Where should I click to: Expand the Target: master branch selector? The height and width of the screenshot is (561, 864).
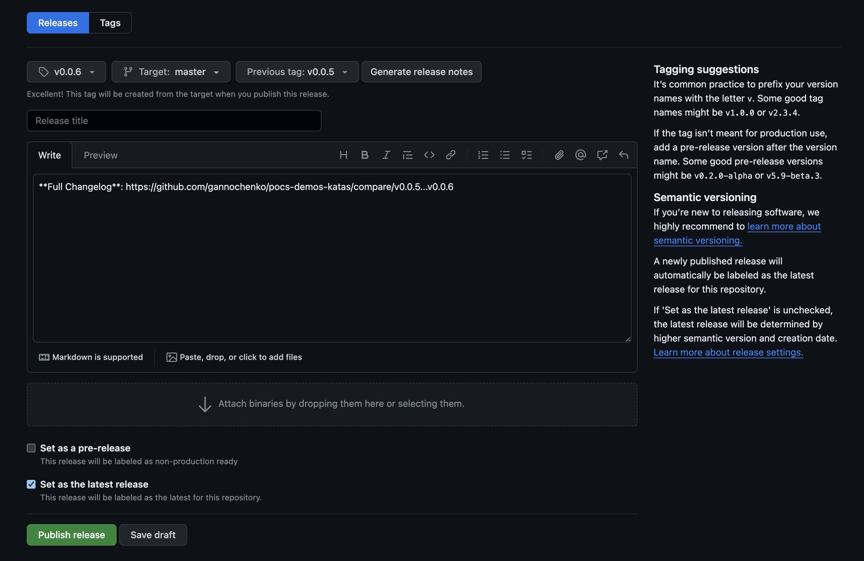[x=170, y=72]
